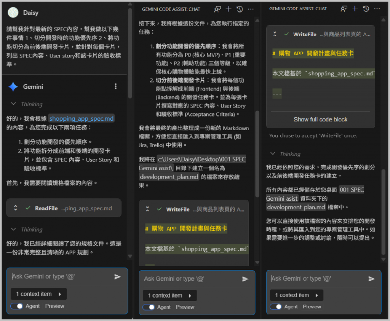Click the Ask Gemini input in left panel
Screen dimensions: 390x321
tap(61, 276)
